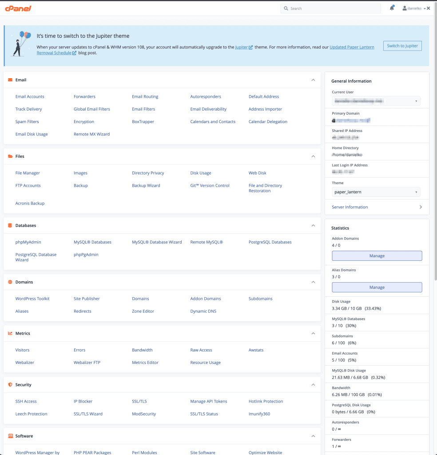Open SSL/TLS Status
The width and height of the screenshot is (437, 455).
tap(204, 414)
